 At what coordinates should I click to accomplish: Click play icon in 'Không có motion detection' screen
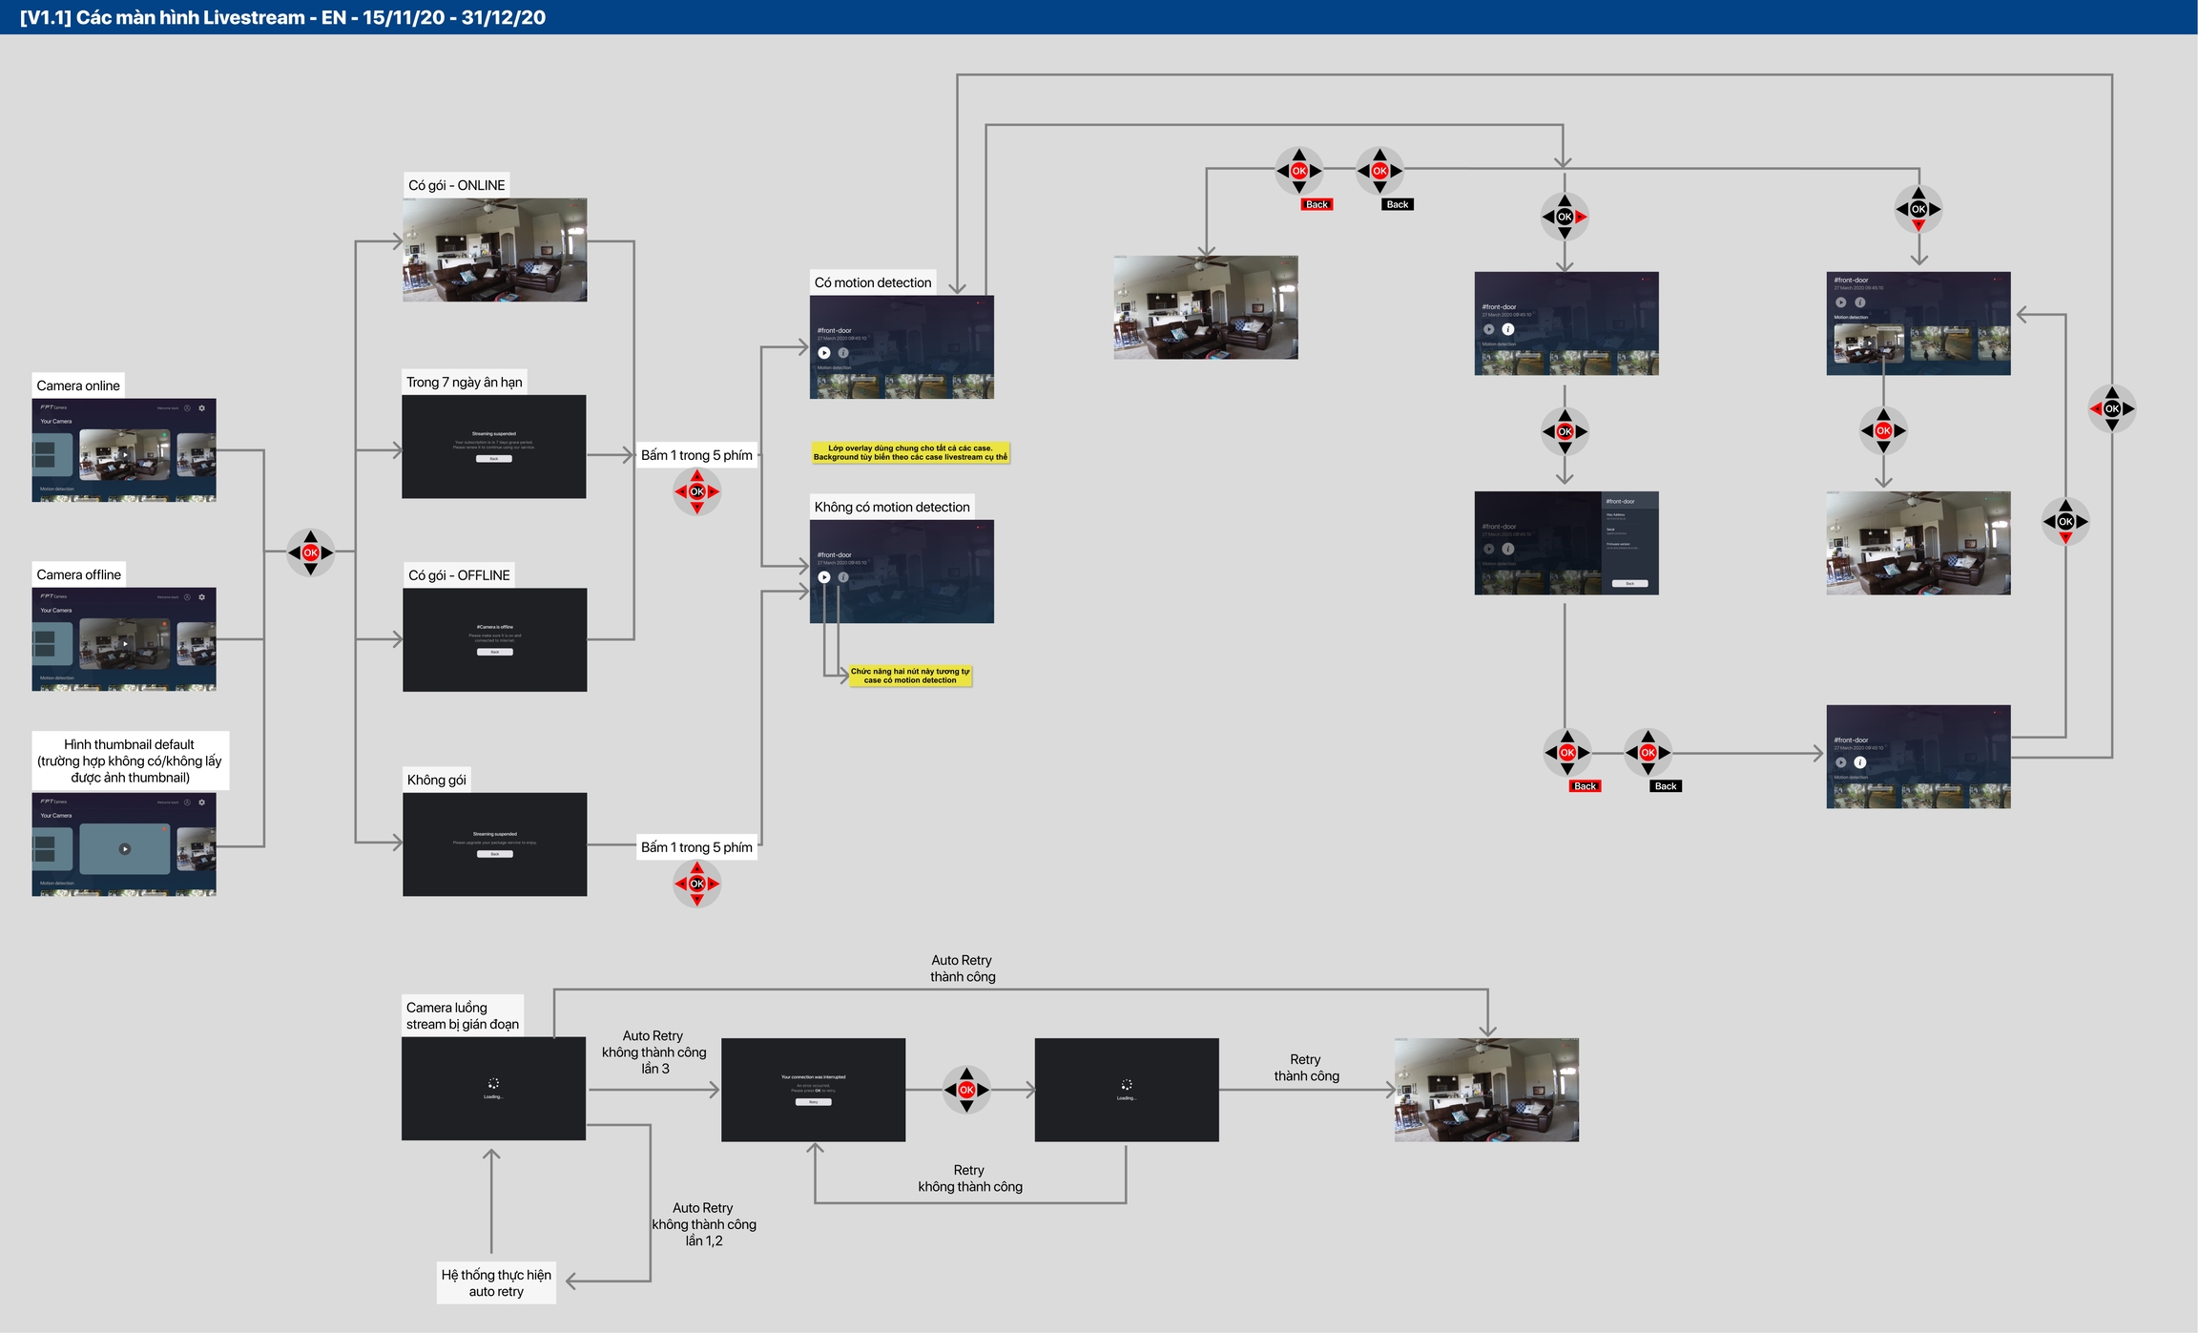pyautogui.click(x=824, y=577)
